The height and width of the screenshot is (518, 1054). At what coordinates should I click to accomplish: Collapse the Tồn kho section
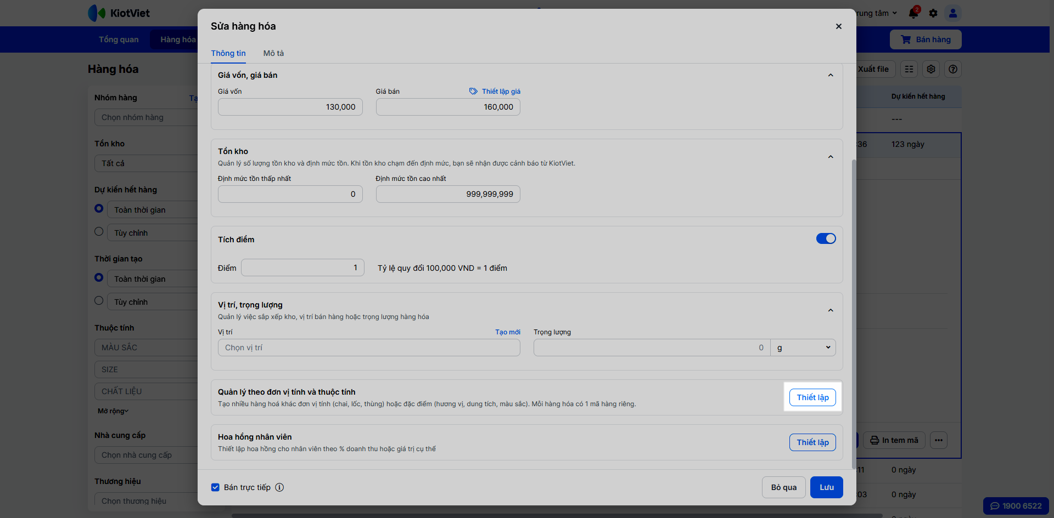coord(831,157)
